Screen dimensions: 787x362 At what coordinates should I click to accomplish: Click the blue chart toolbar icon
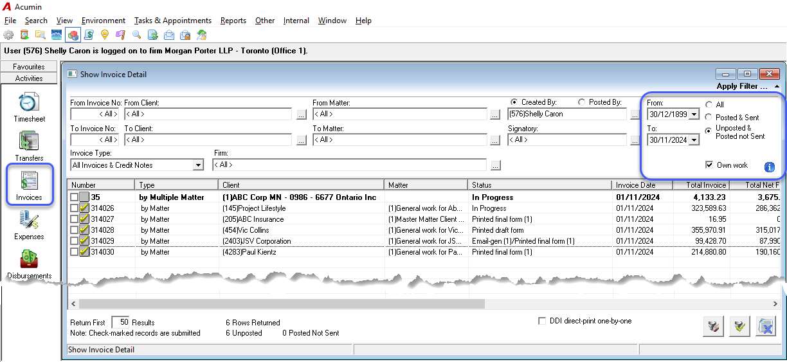tap(57, 35)
